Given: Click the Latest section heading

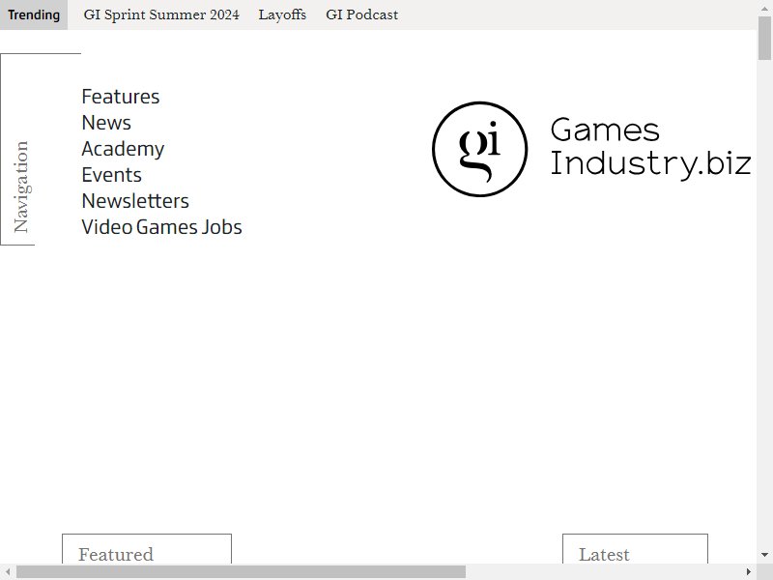Looking at the screenshot, I should (x=604, y=554).
